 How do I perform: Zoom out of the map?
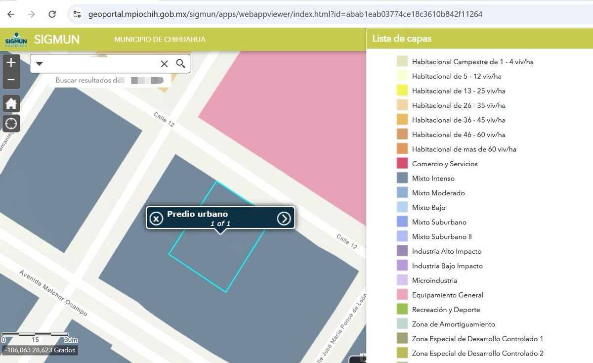coord(11,80)
